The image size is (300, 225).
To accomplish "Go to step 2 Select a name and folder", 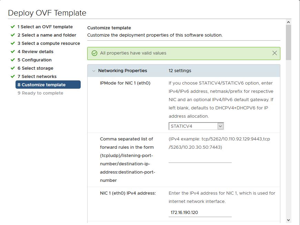I will (47, 35).
